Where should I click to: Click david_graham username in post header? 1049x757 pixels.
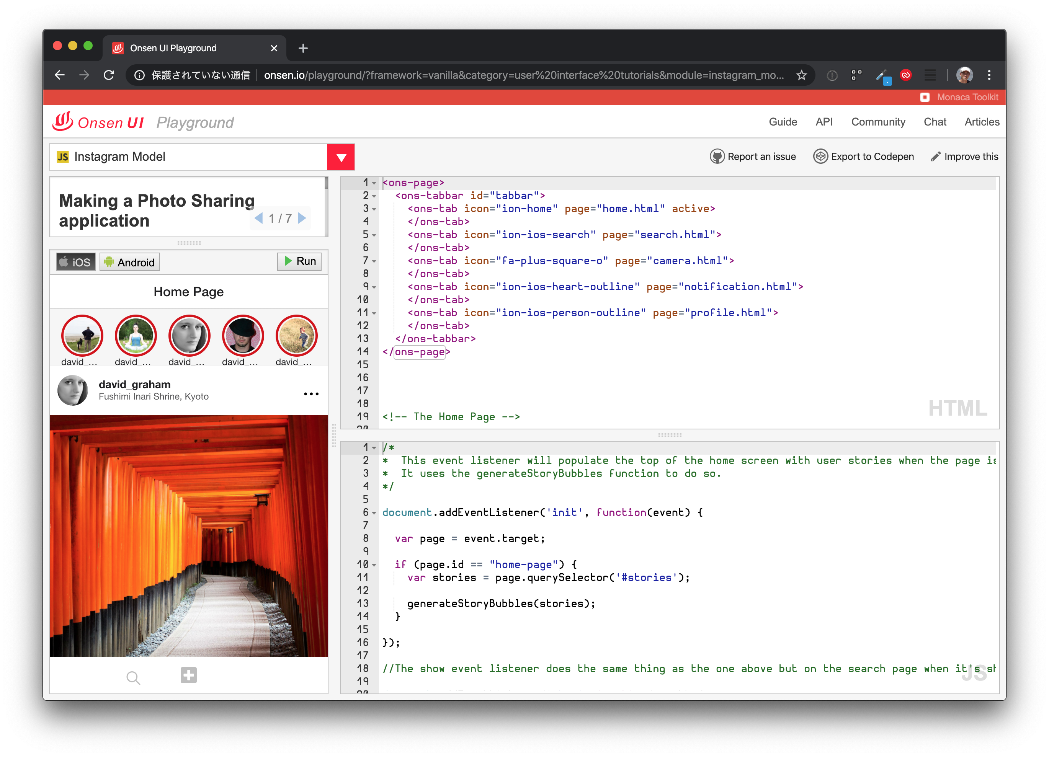135,384
